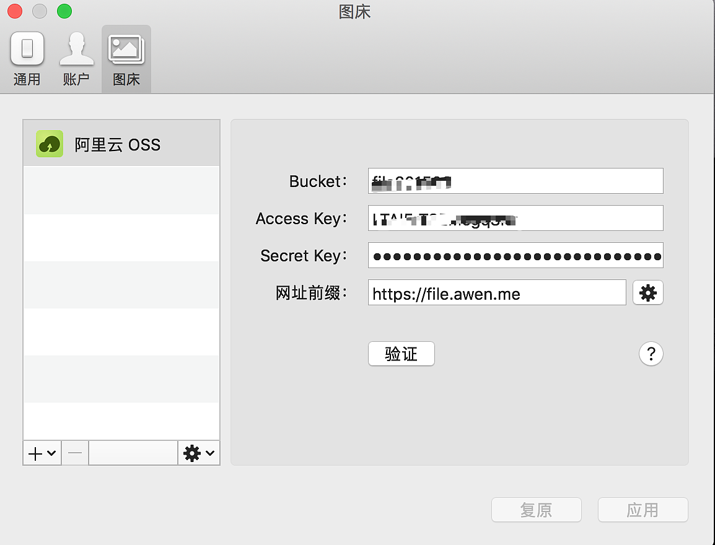Close the 图床 preferences window

(x=15, y=11)
